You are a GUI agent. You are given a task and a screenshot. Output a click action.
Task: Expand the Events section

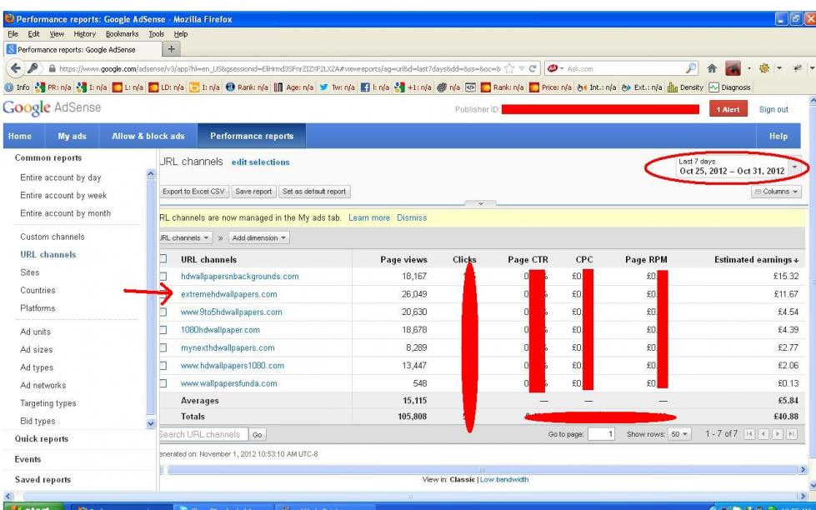[28, 459]
